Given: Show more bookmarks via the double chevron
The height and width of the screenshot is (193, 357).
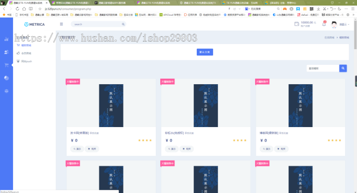Looking at the screenshot, I should click(353, 15).
